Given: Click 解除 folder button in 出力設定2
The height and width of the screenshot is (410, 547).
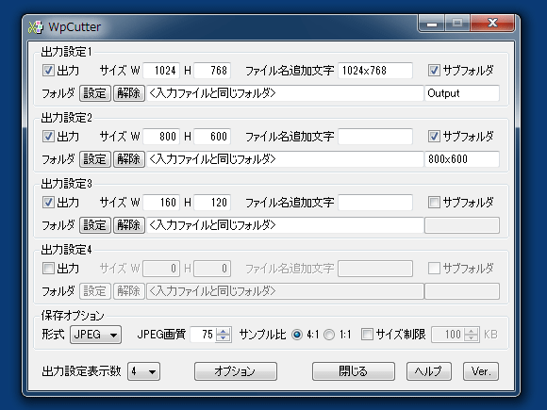Looking at the screenshot, I should coord(128,159).
